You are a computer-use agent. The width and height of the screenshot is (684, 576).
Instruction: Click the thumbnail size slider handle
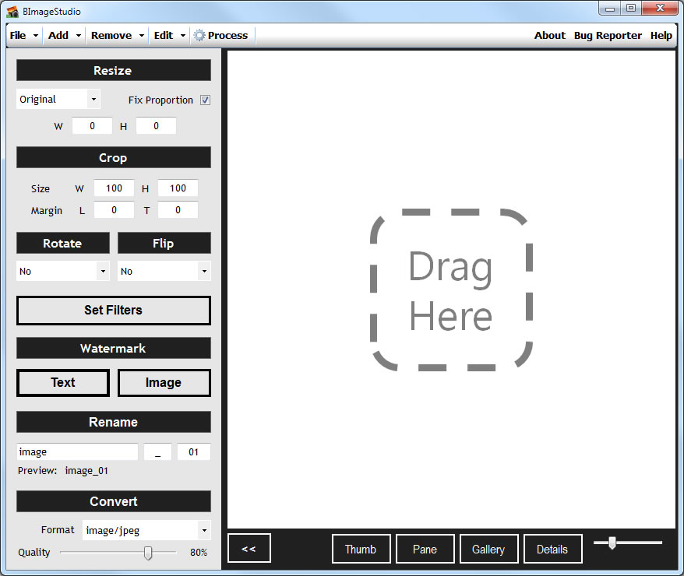tap(612, 543)
